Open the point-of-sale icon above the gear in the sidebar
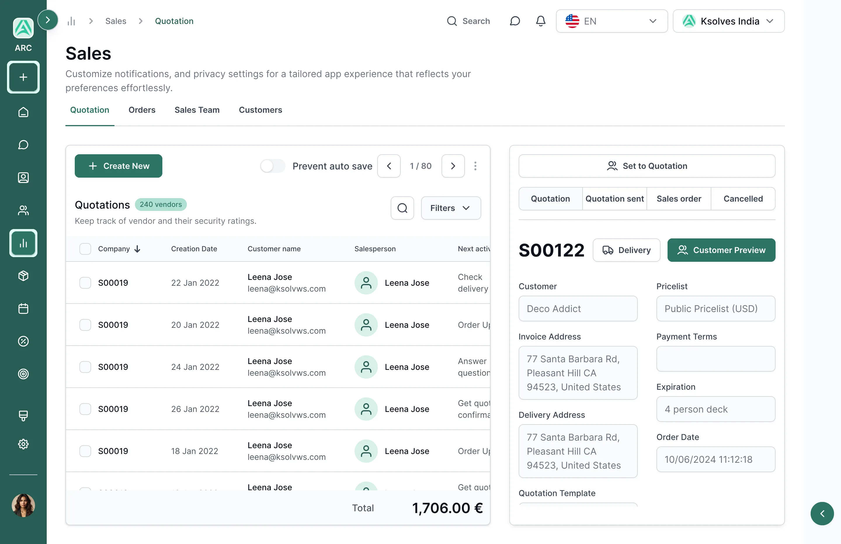841x544 pixels. pos(23,415)
